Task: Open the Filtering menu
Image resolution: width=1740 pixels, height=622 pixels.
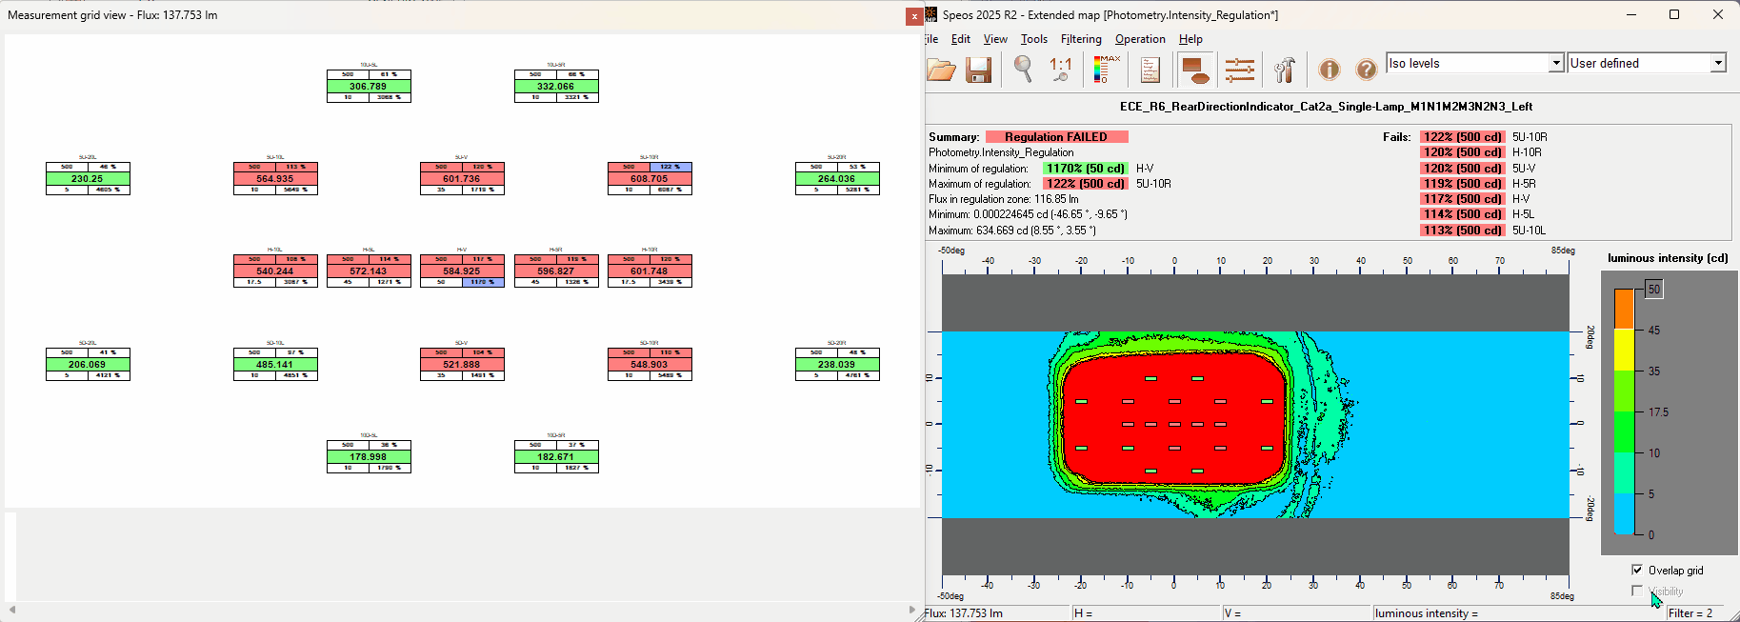Action: [1081, 39]
